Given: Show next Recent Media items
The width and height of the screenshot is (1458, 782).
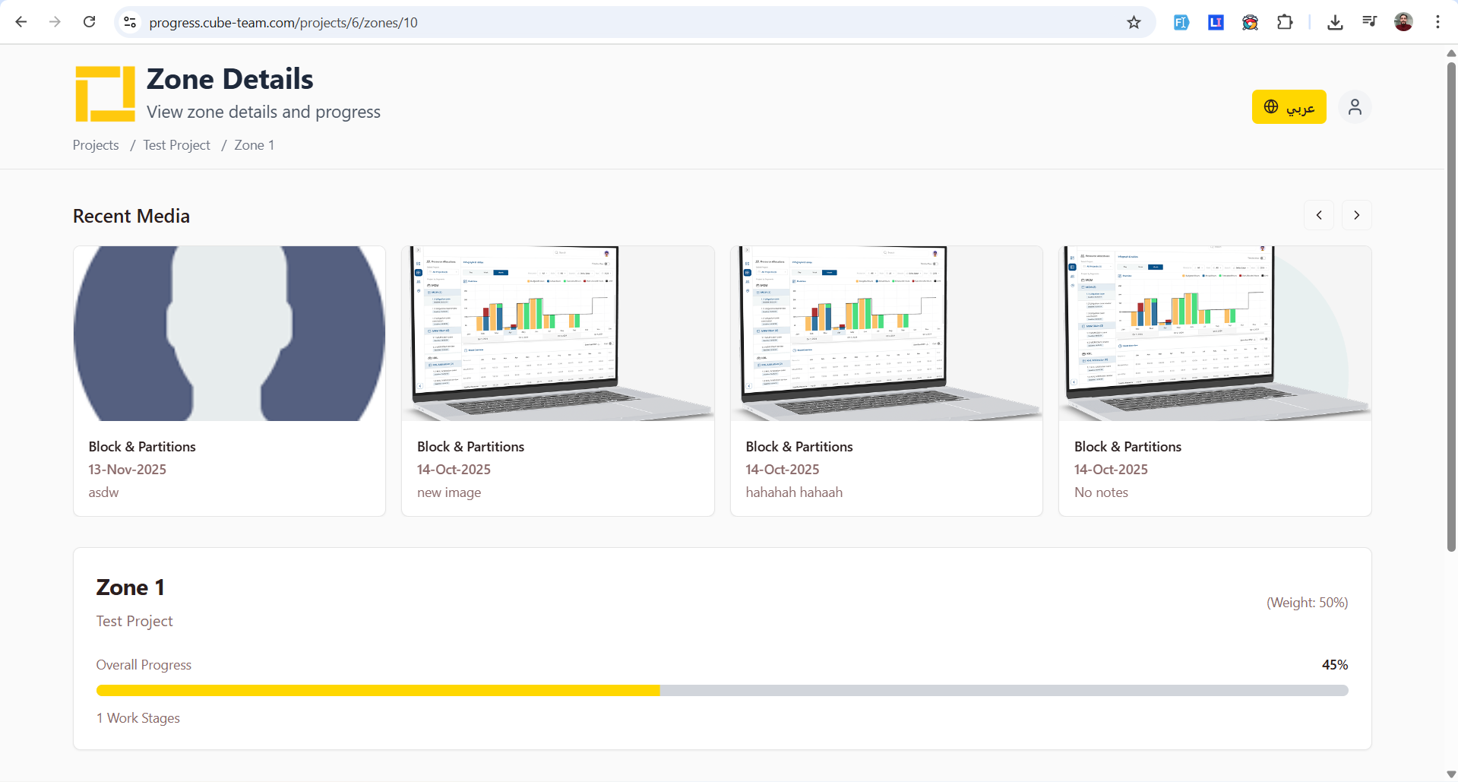Looking at the screenshot, I should pyautogui.click(x=1356, y=215).
